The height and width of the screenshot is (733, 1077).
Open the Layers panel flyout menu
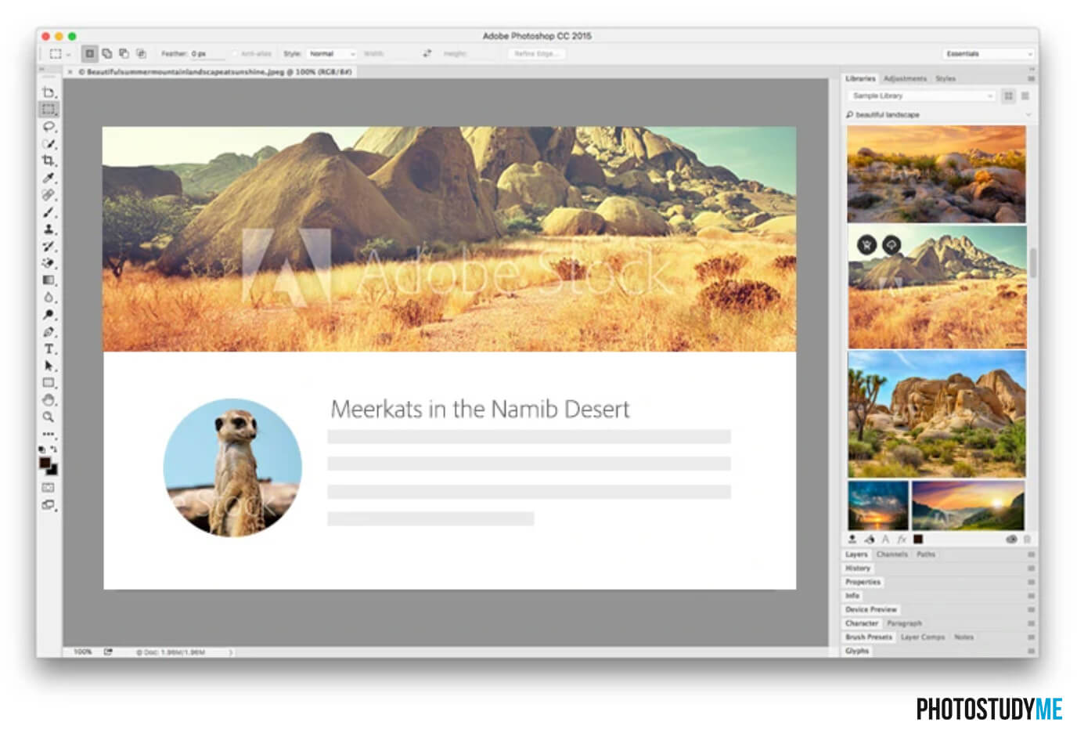1031,554
